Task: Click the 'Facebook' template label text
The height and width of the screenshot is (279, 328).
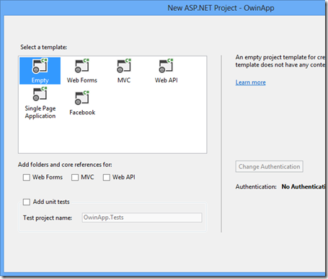Action: pos(82,113)
